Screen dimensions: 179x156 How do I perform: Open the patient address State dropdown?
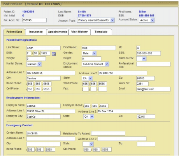pos(87,78)
